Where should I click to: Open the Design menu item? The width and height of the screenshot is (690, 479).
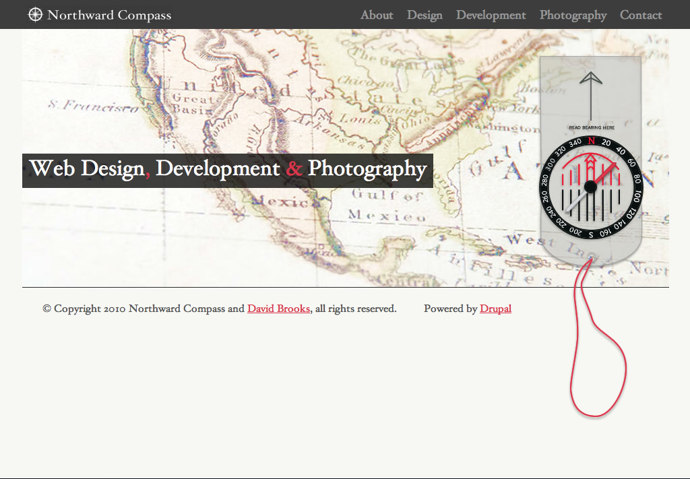pos(425,15)
